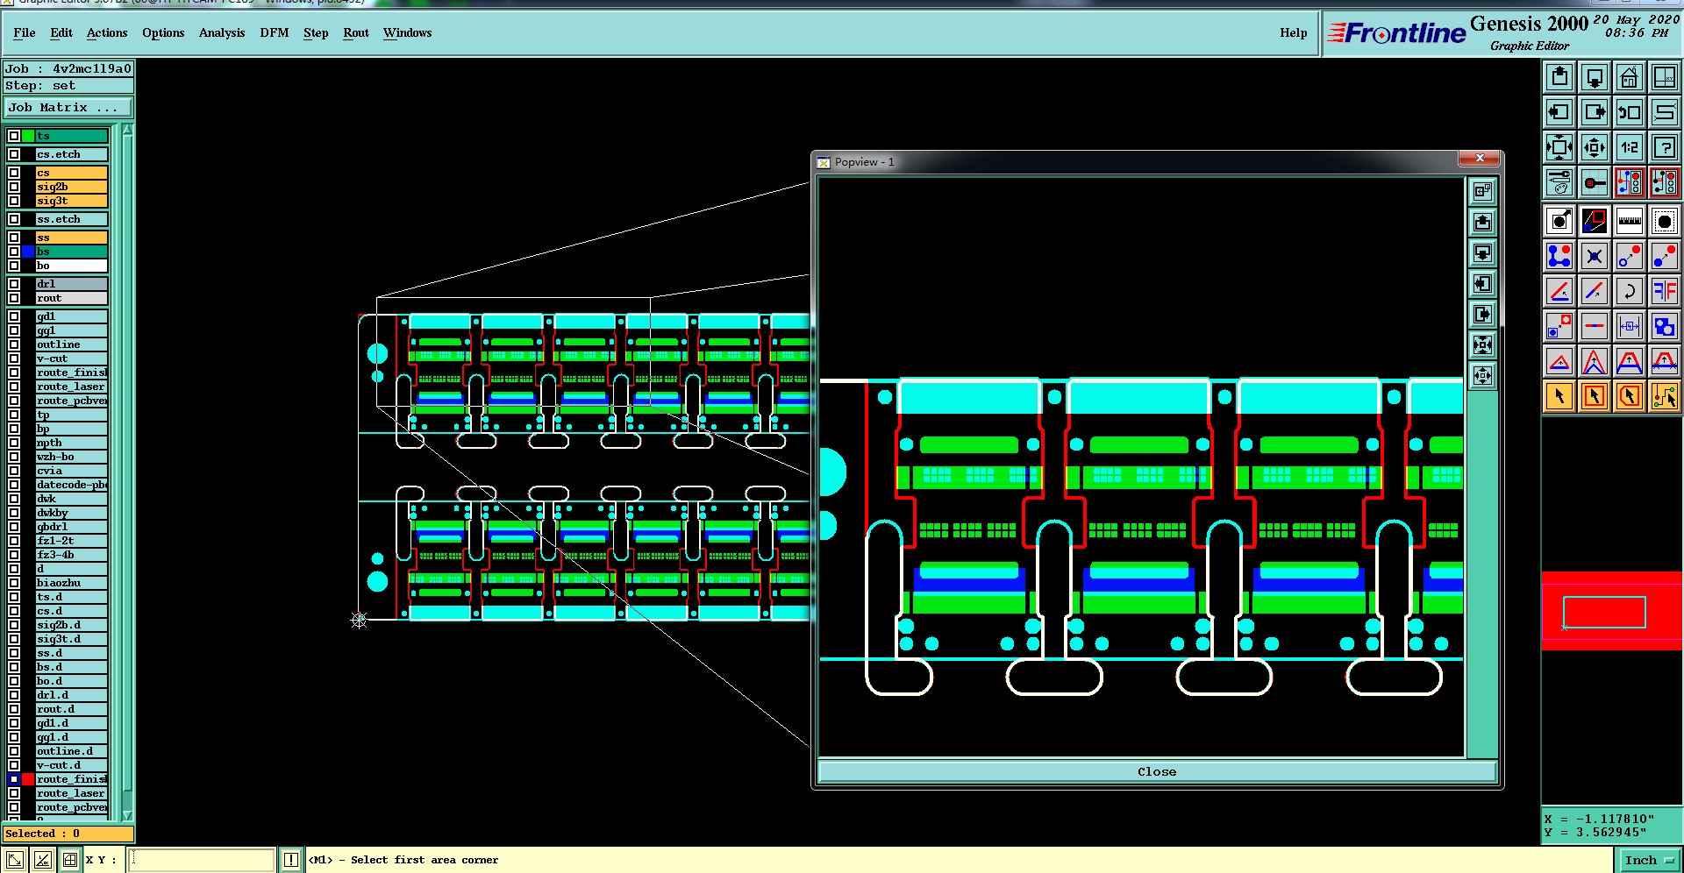
Task: Click blue color swatch of bs layer
Action: click(28, 252)
